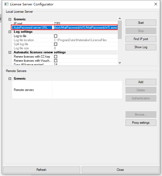Collapse the Remote Servers Generic group
The height and width of the screenshot is (176, 162).
[x=10, y=79]
